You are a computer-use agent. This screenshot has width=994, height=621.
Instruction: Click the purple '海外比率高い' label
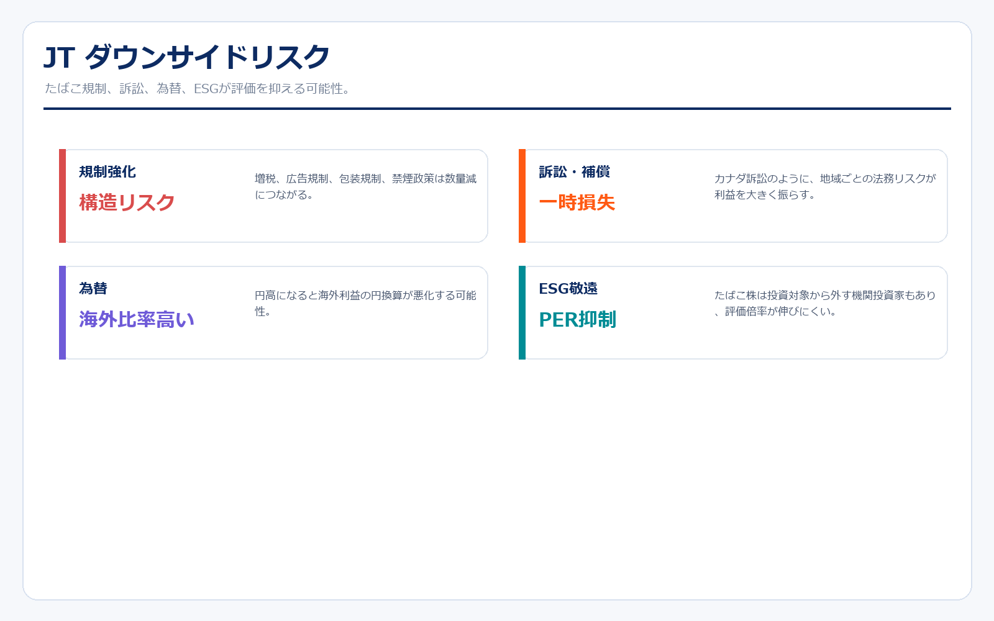[137, 319]
